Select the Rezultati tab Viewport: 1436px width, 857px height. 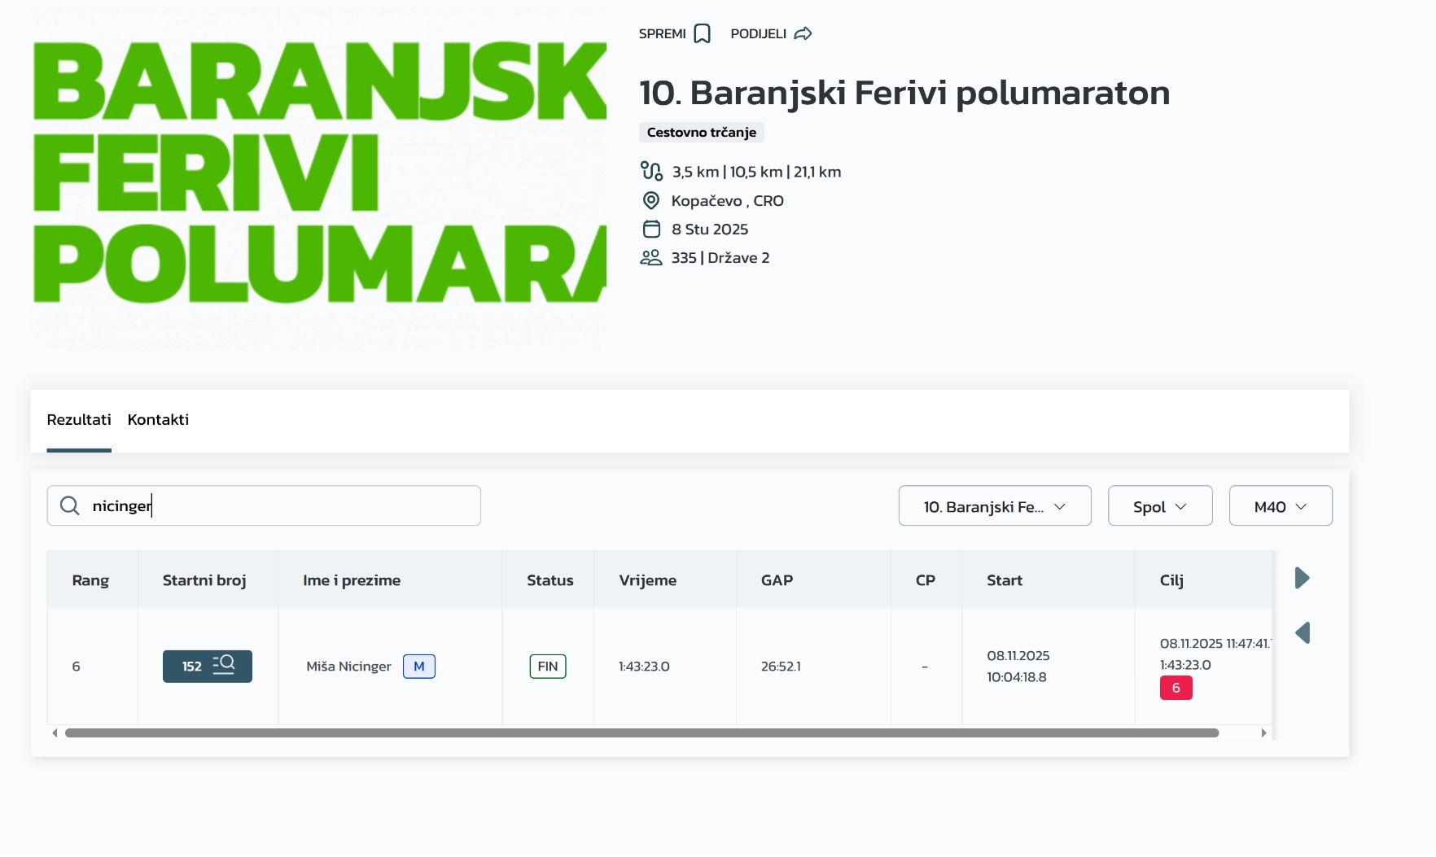79,420
